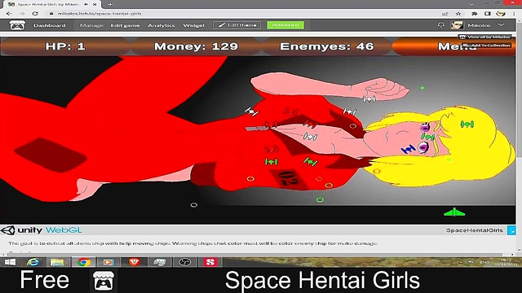Open the tab search chevron in the title bar
Screen dimensions: 522x293
click(x=471, y=4)
